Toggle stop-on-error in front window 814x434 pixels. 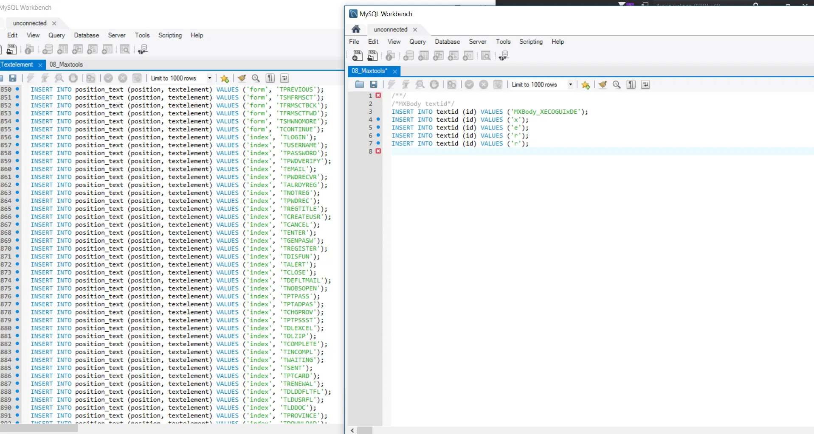[452, 84]
